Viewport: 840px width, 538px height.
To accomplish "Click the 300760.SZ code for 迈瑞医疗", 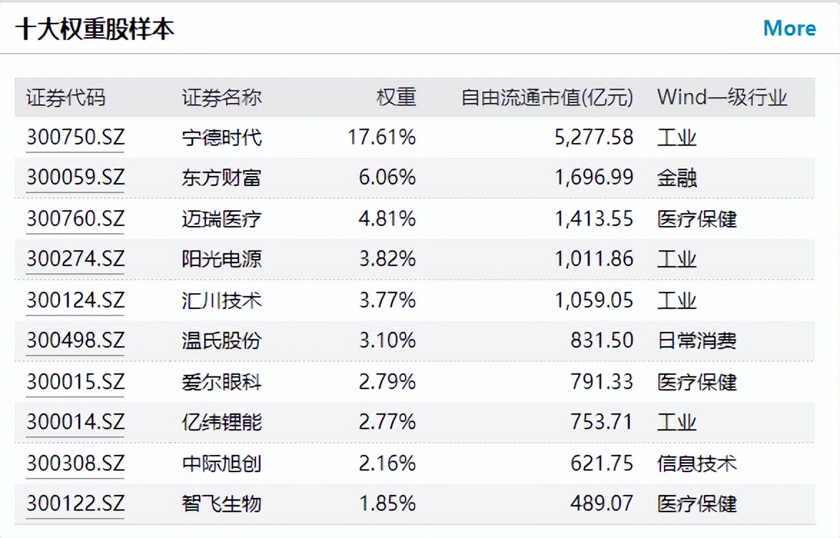I will pyautogui.click(x=75, y=218).
